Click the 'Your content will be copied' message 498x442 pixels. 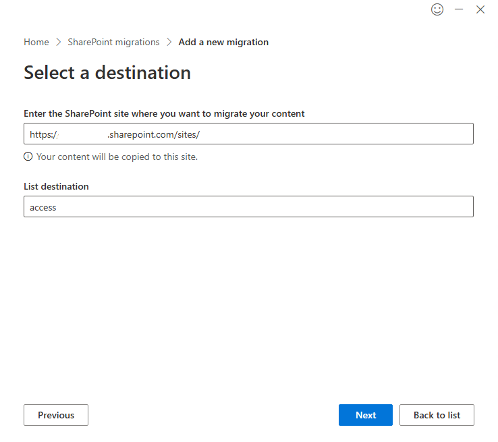click(117, 157)
